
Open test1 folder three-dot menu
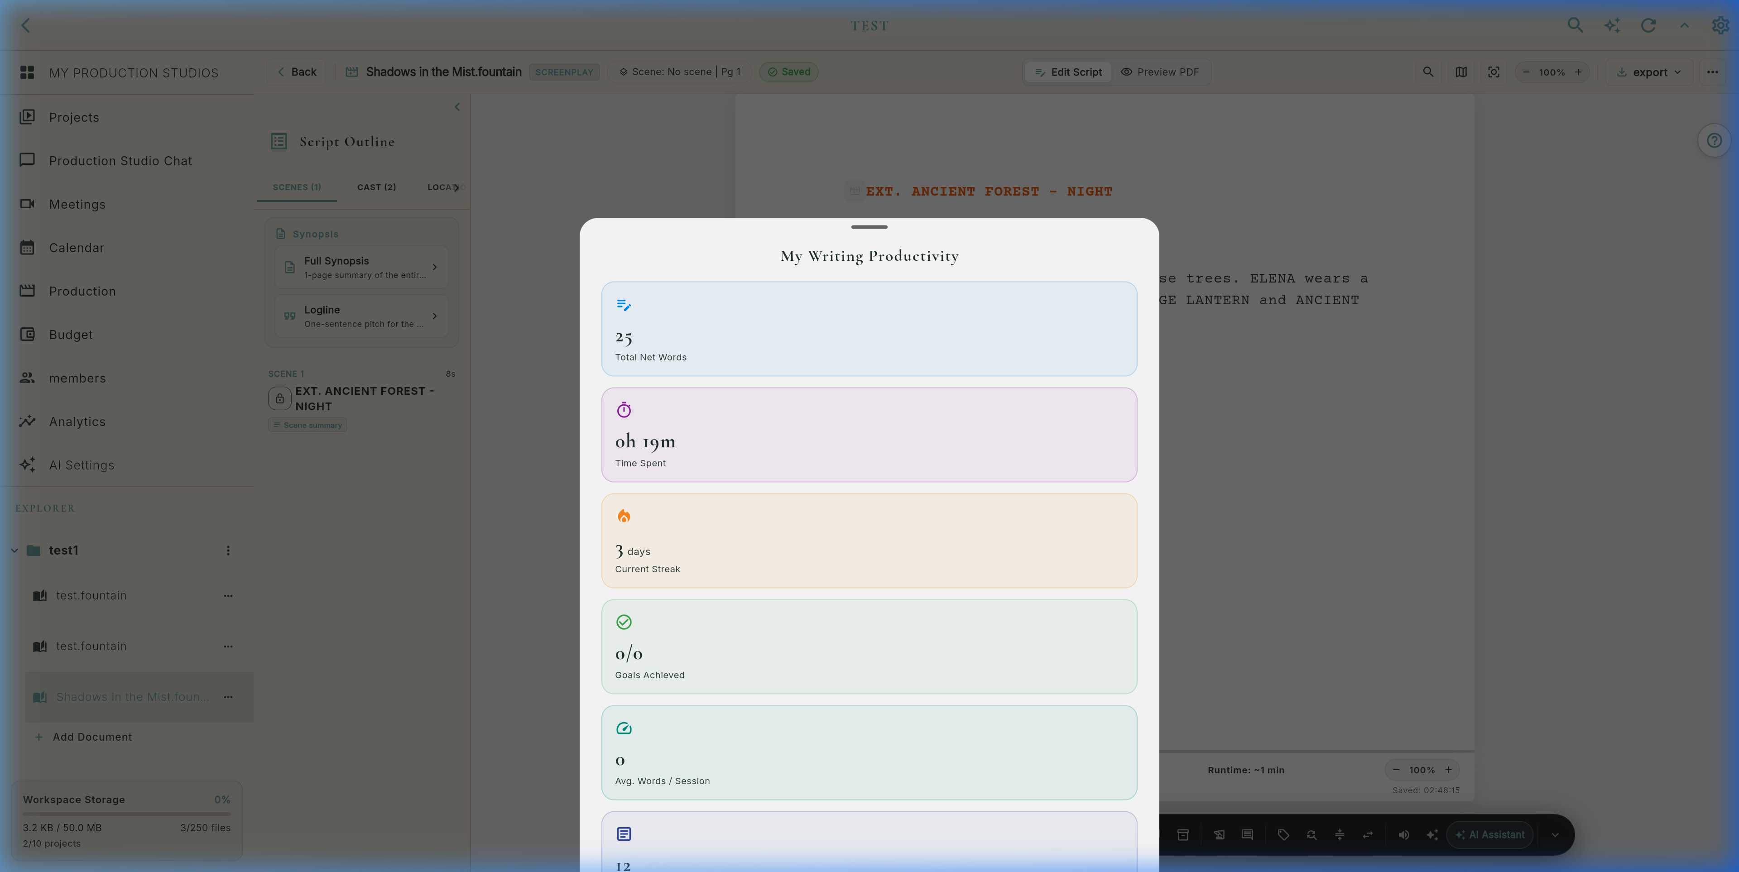[228, 550]
